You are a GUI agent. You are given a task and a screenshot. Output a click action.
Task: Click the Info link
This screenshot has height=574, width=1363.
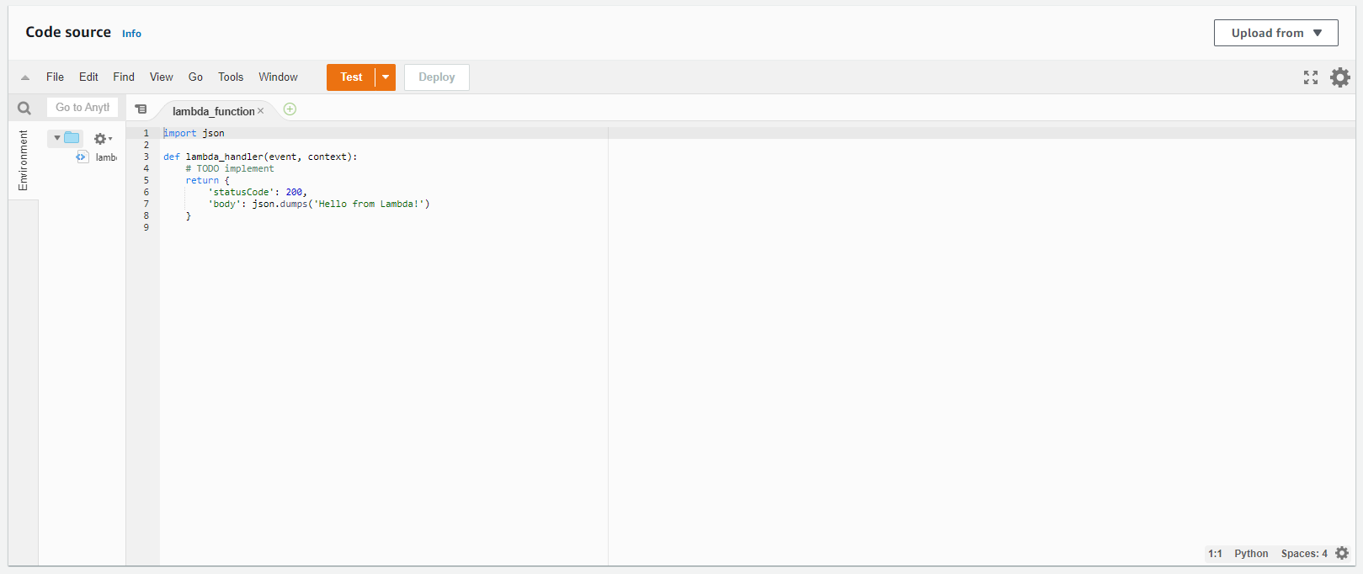click(x=131, y=34)
